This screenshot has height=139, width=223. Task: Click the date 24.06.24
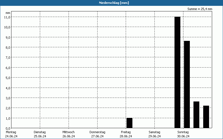(x=11, y=136)
